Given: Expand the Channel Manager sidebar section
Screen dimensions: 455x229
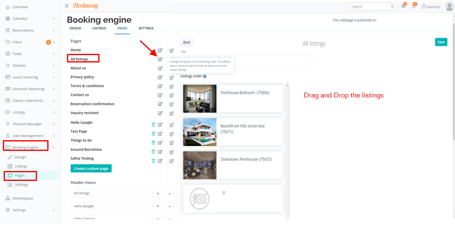Looking at the screenshot, I should click(54, 124).
